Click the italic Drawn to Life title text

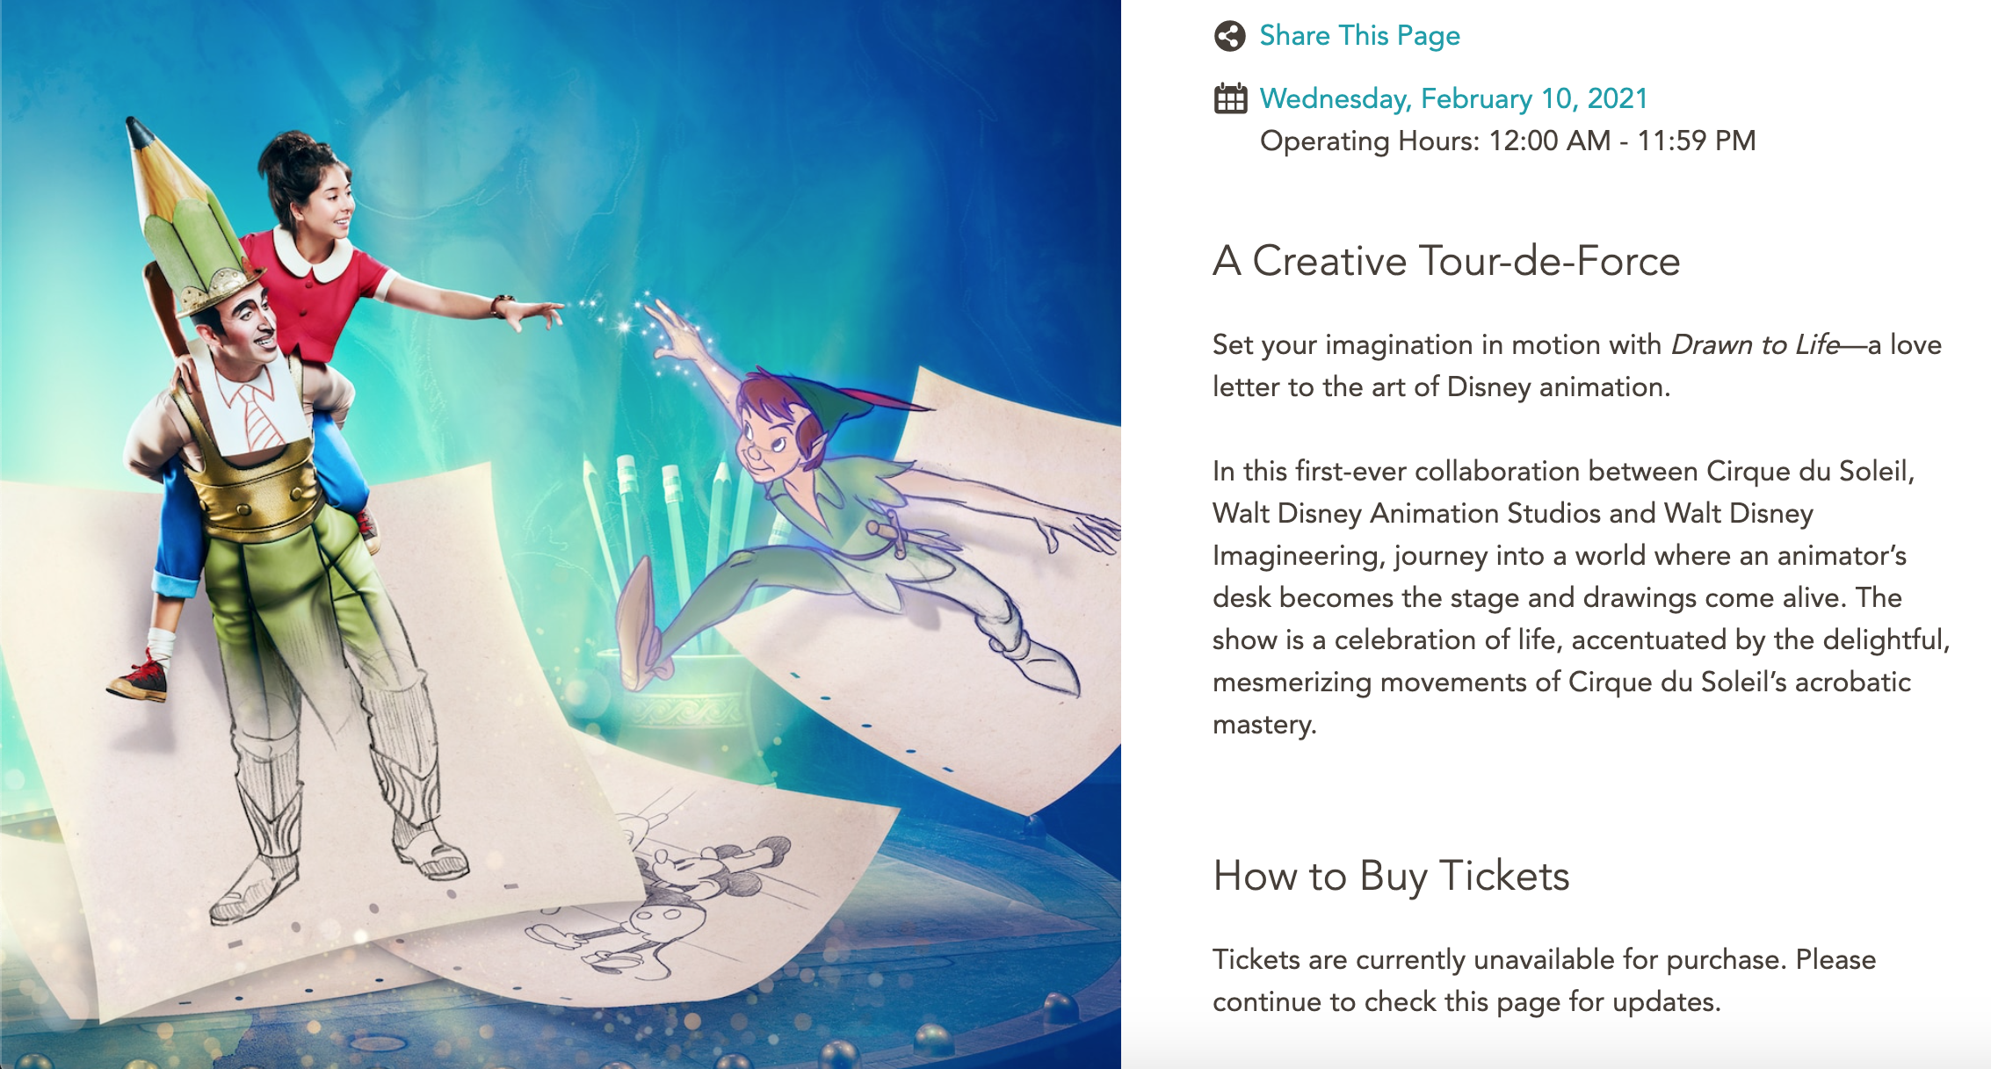pos(1755,344)
